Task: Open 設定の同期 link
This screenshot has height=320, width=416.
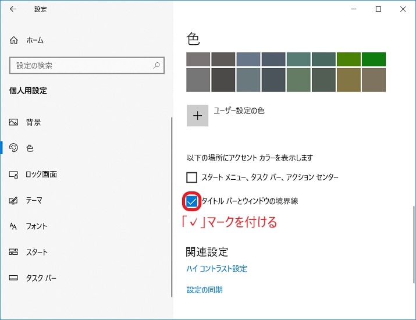Action: point(205,290)
